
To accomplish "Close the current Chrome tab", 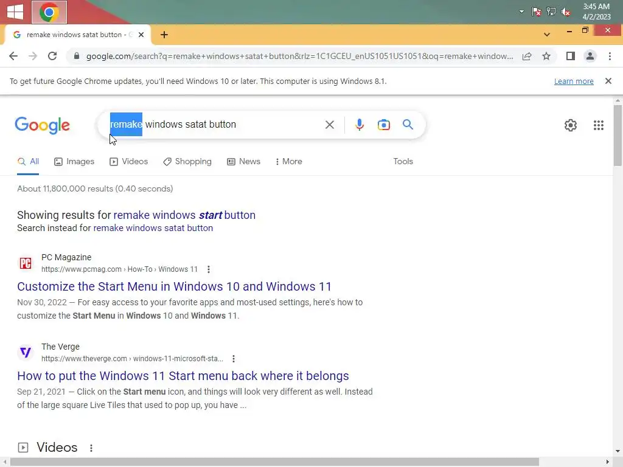I will (x=141, y=35).
